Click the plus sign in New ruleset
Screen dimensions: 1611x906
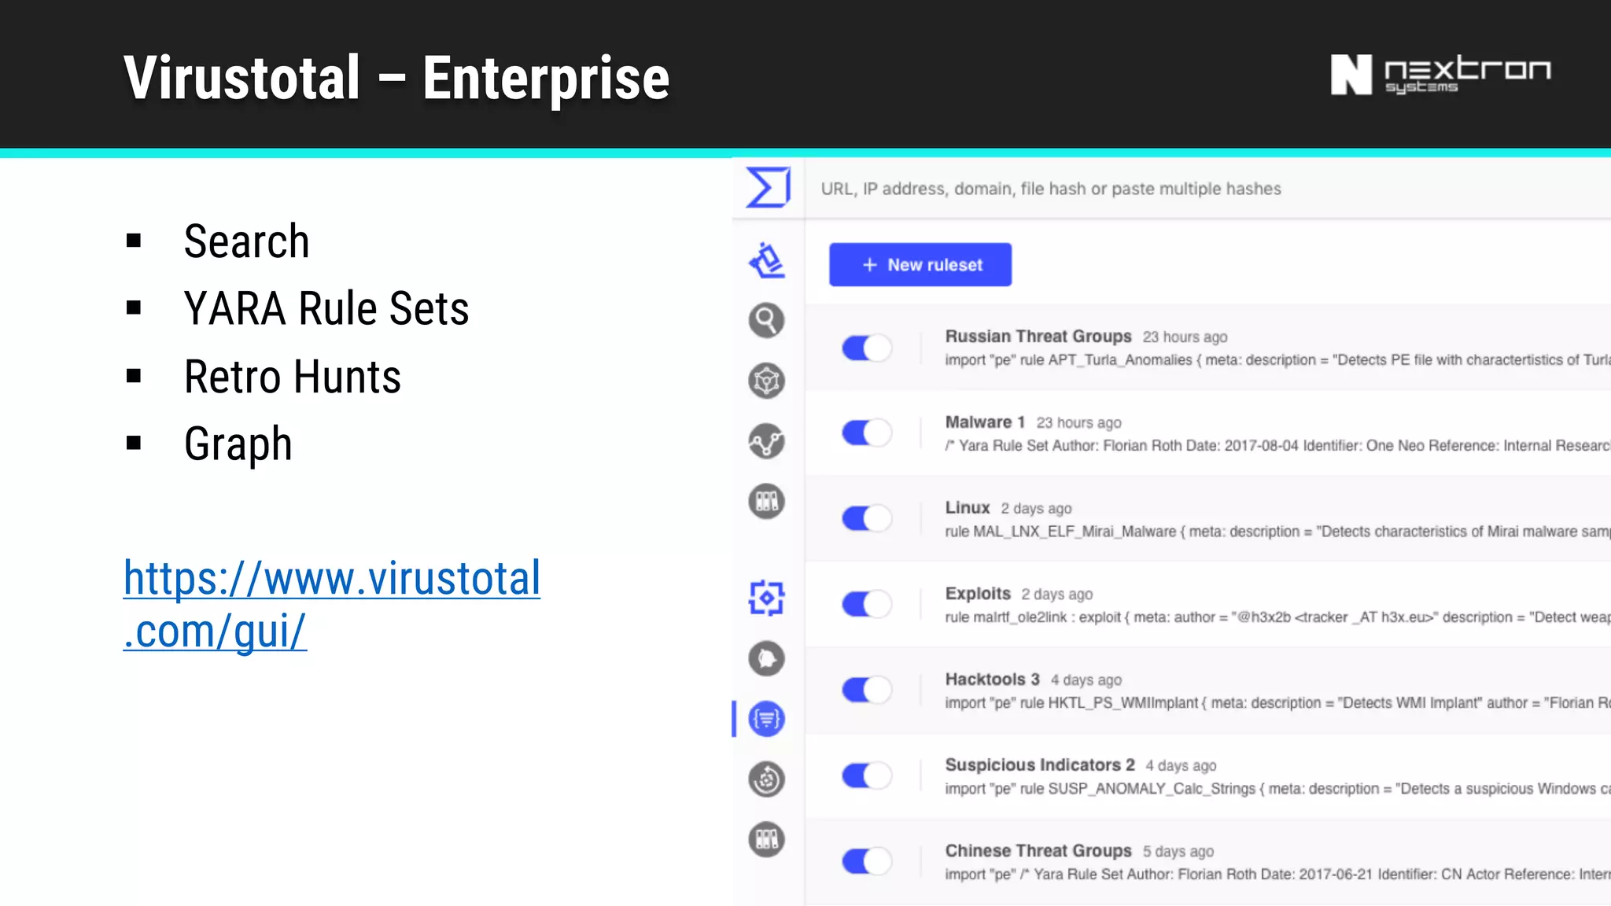click(x=869, y=265)
